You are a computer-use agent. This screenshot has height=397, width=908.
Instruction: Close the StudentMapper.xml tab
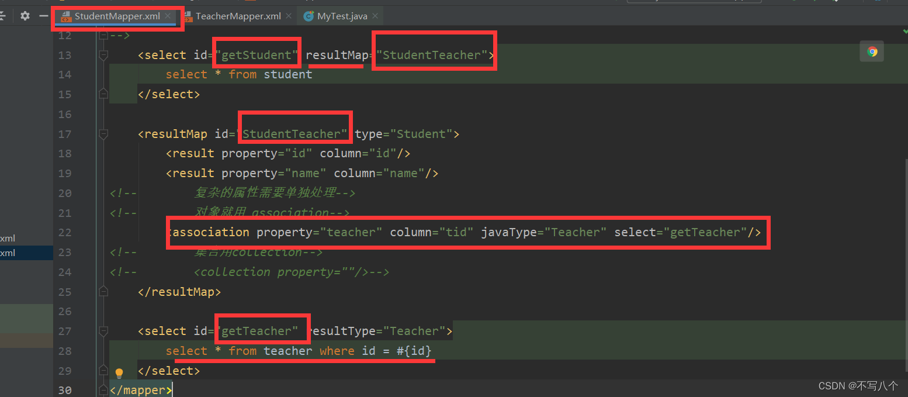168,16
